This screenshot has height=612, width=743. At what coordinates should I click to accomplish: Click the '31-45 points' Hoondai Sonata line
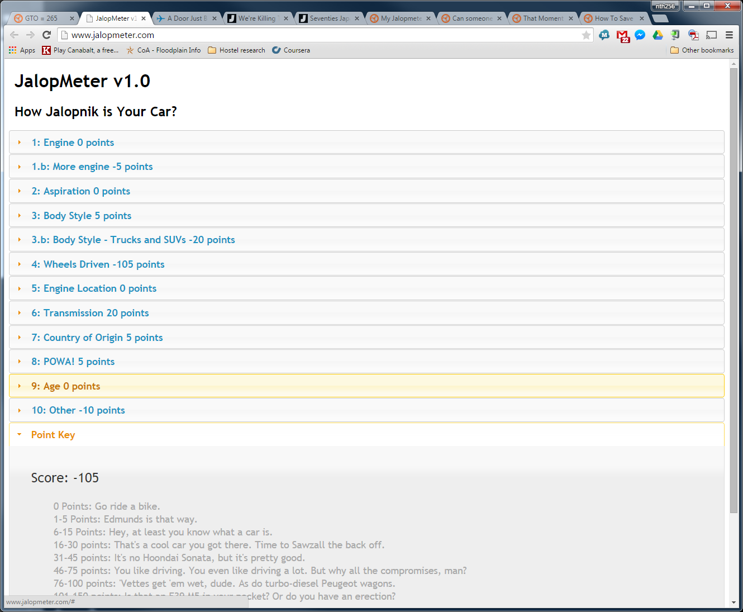[x=179, y=558]
